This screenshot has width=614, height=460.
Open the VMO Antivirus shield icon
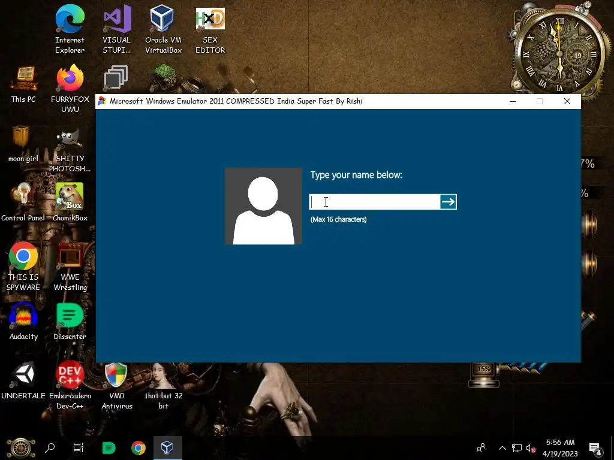pos(117,385)
